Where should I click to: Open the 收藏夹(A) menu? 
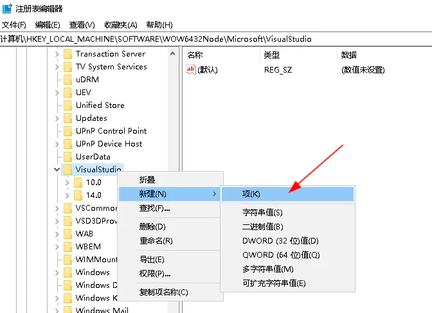[121, 25]
